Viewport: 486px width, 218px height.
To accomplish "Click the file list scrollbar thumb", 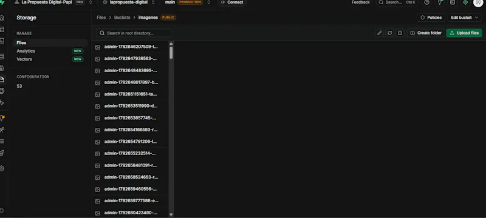I will coord(171,53).
